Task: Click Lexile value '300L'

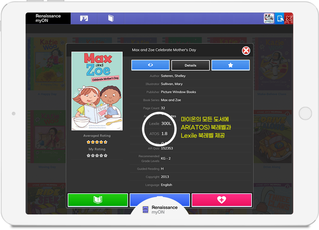Action: [166, 124]
